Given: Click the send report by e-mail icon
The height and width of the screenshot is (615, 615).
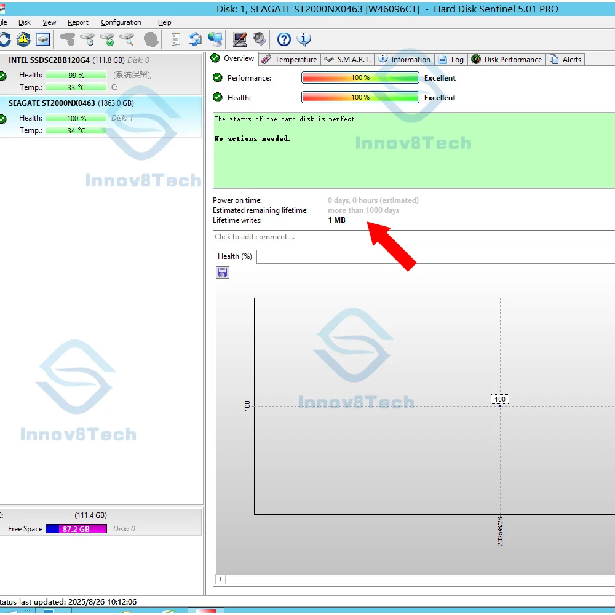Looking at the screenshot, I should pyautogui.click(x=195, y=39).
